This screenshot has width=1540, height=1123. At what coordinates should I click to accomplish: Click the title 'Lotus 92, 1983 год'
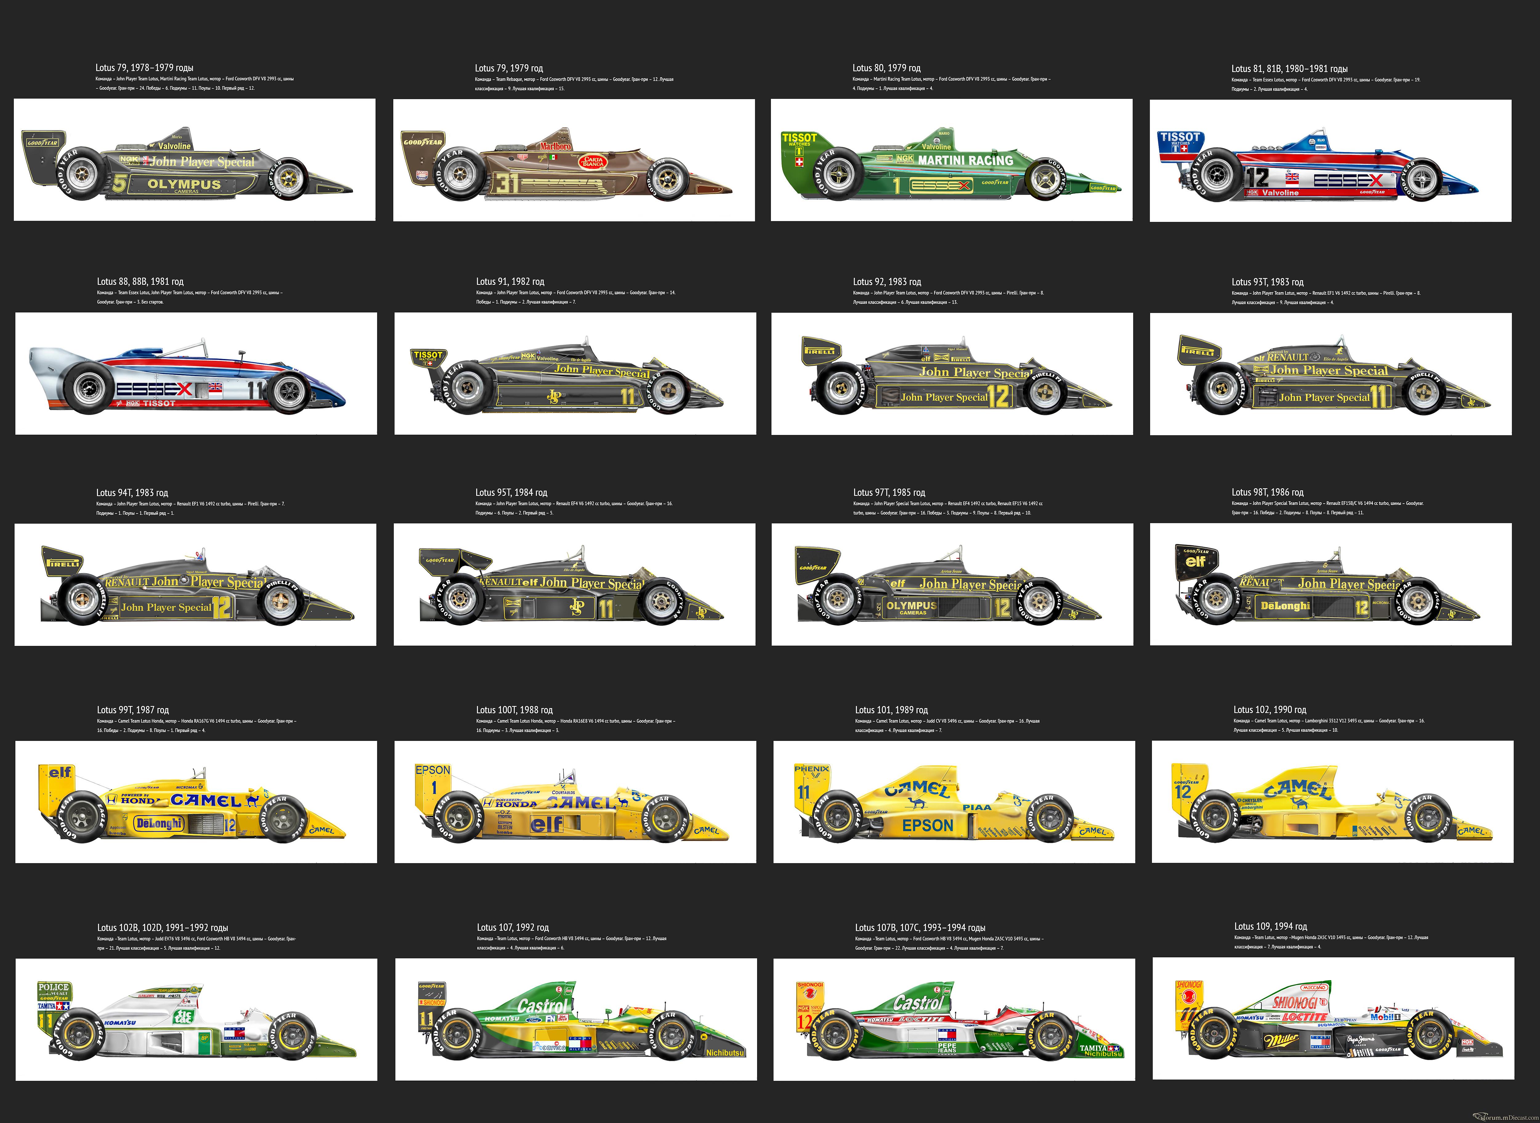pyautogui.click(x=887, y=281)
